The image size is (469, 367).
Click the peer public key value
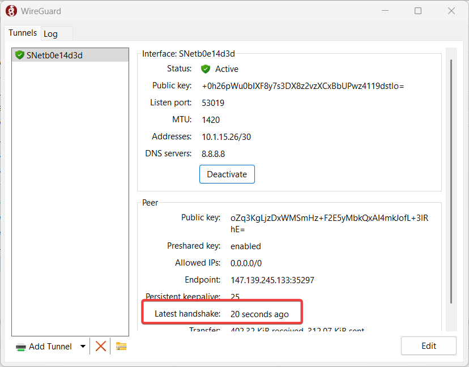tap(329, 224)
